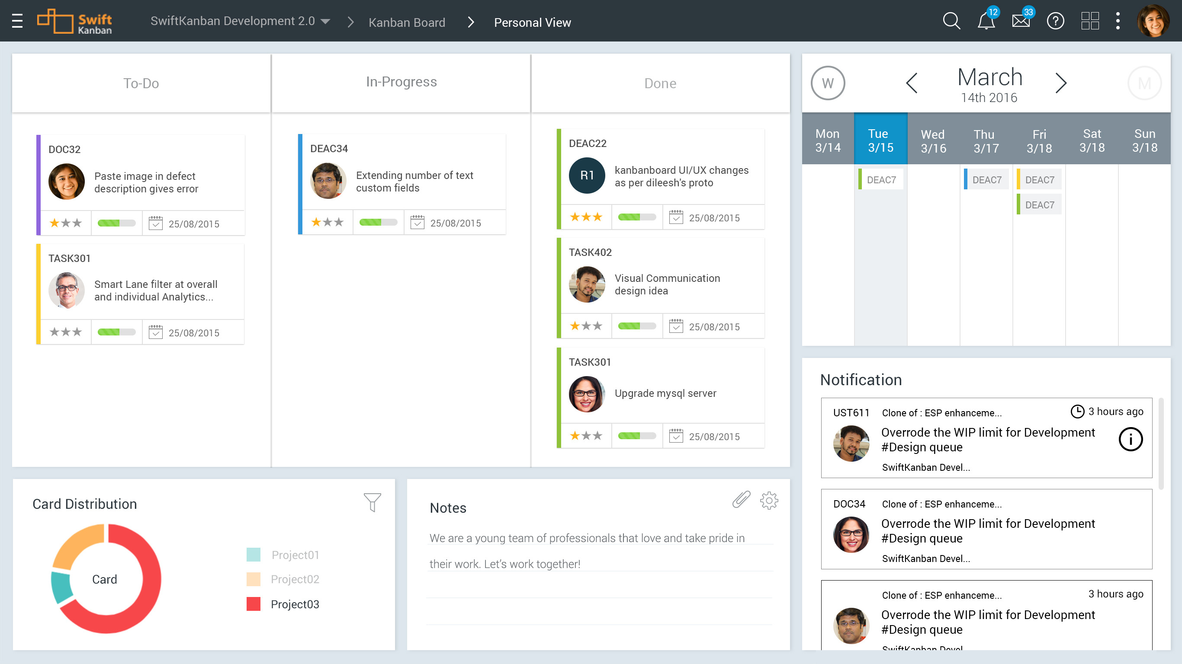This screenshot has height=664, width=1182.
Task: Click the DOC32 card progress bar
Action: pos(116,223)
